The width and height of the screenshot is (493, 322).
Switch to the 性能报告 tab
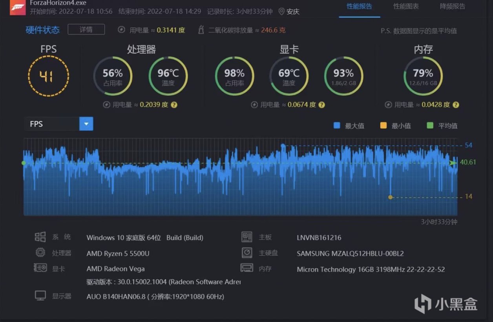coord(360,6)
